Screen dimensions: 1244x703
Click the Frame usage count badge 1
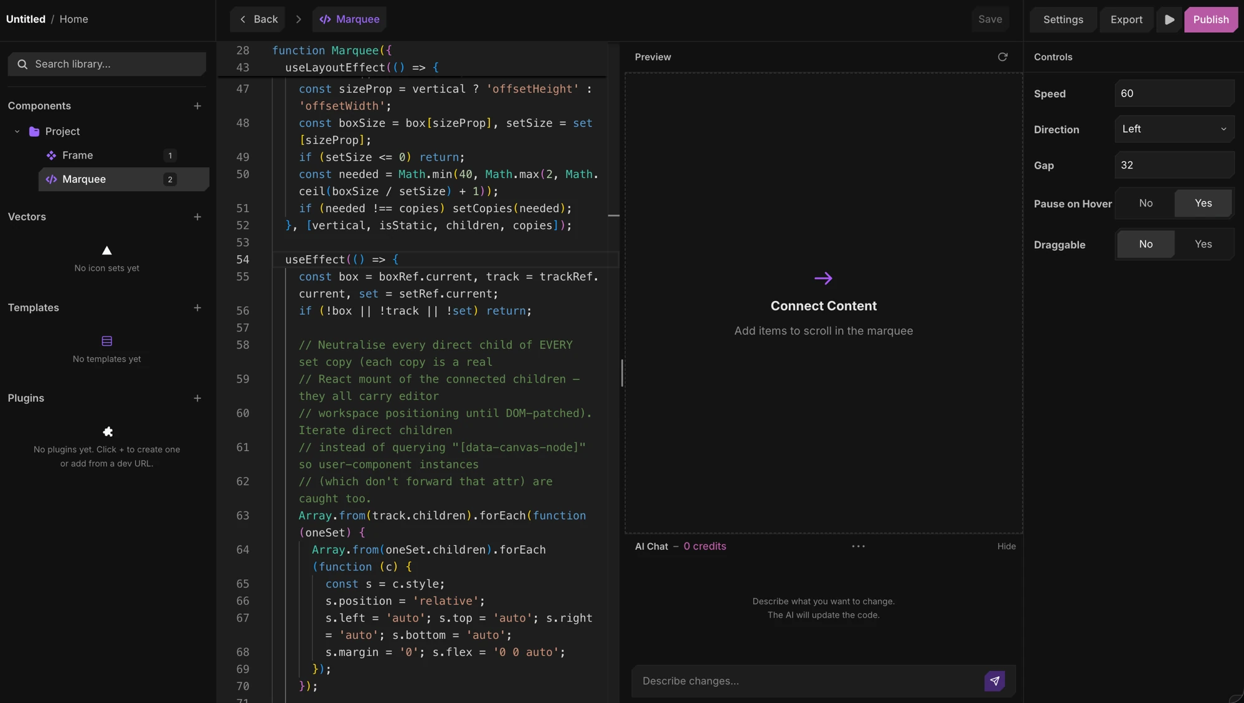tap(169, 156)
